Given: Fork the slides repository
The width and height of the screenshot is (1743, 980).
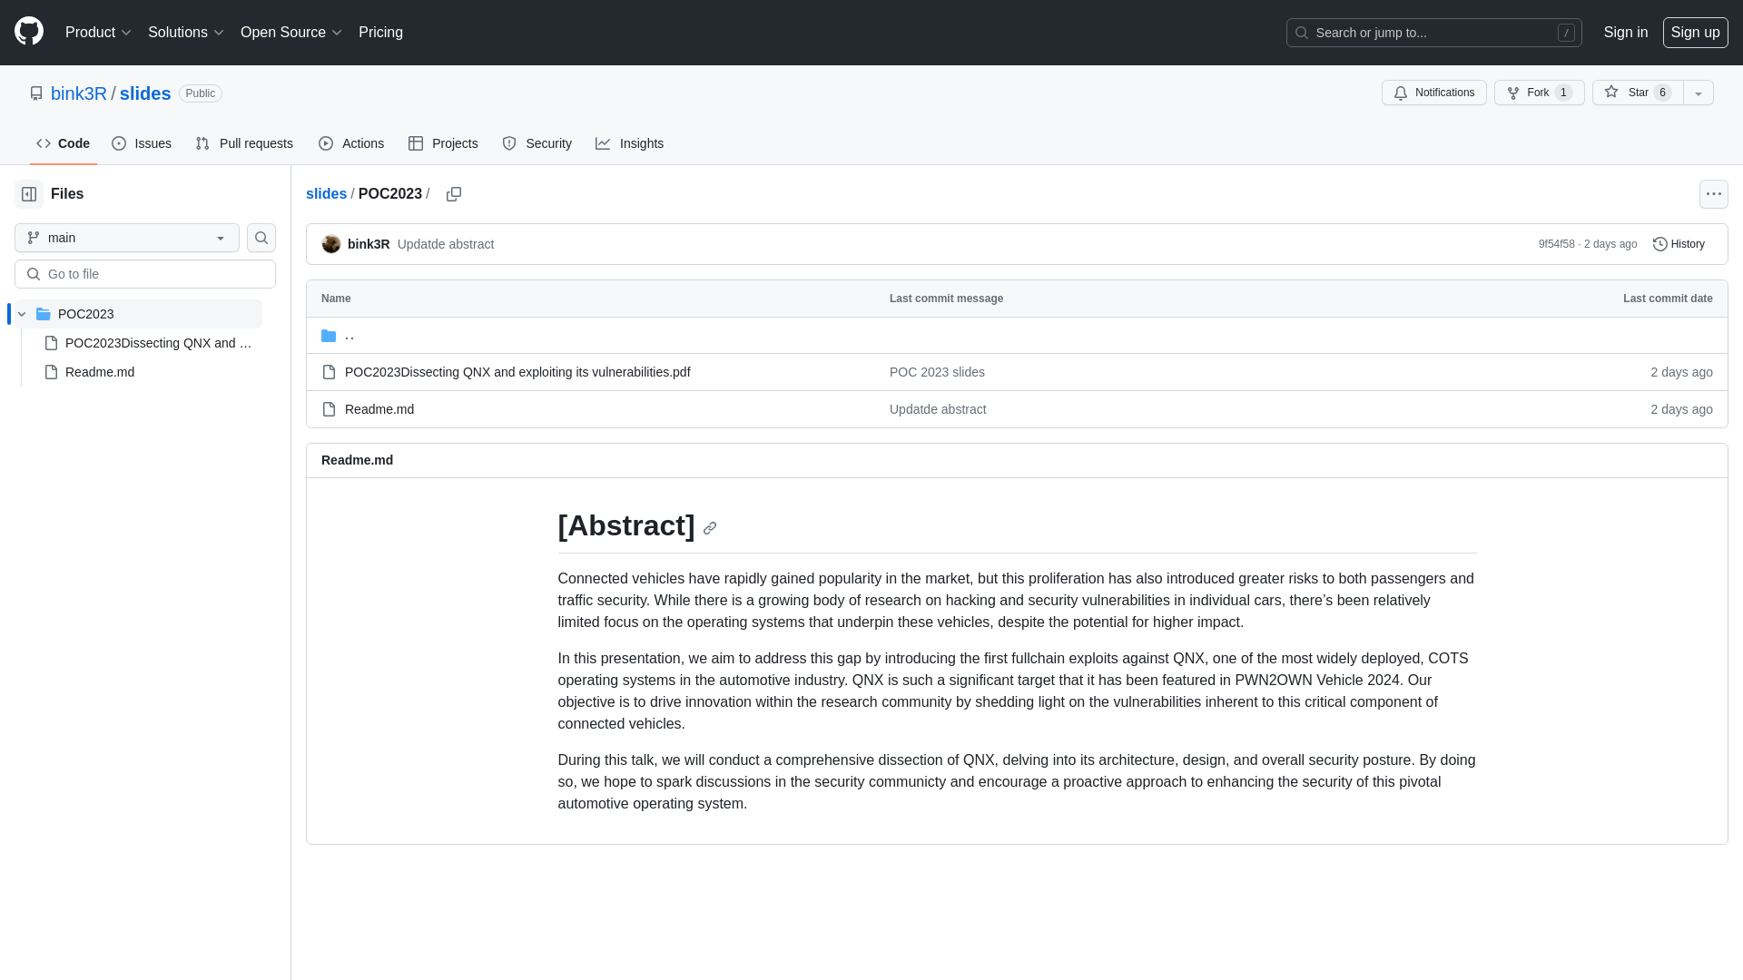Looking at the screenshot, I should pyautogui.click(x=1539, y=93).
